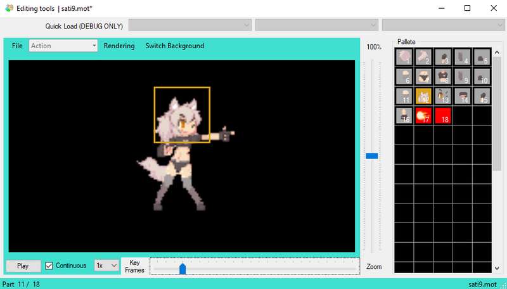Open first Quick Load dropdown

(x=189, y=25)
